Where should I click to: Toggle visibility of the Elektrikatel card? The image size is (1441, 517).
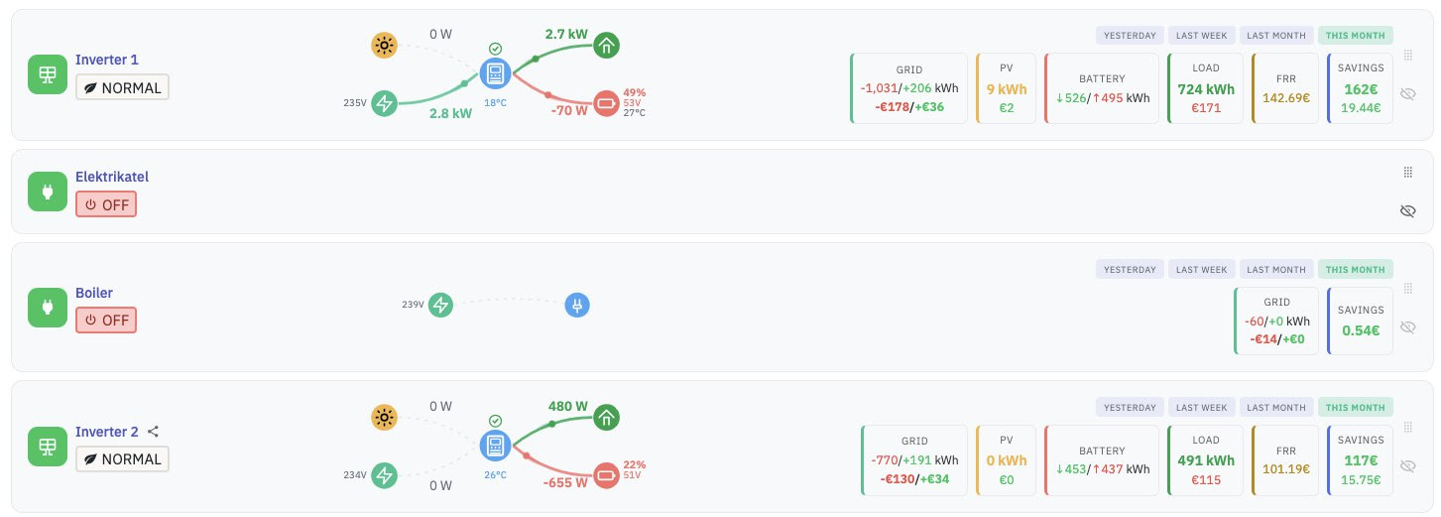(1407, 211)
